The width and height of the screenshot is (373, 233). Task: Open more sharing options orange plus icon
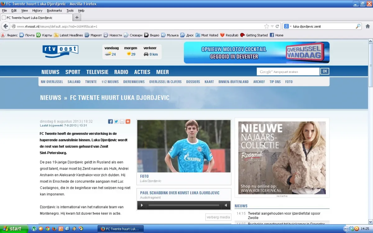point(128,121)
